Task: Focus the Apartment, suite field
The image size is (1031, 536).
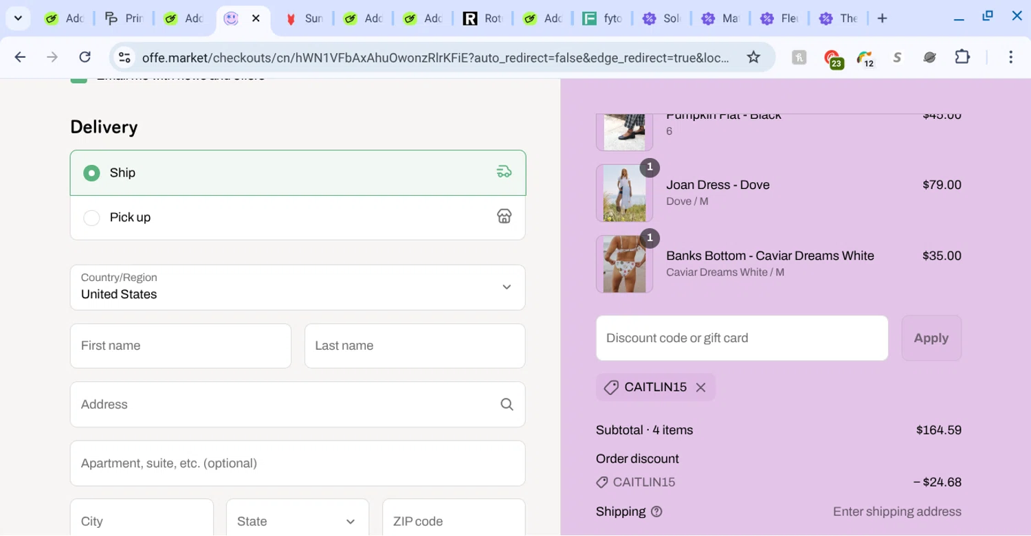Action: point(298,463)
